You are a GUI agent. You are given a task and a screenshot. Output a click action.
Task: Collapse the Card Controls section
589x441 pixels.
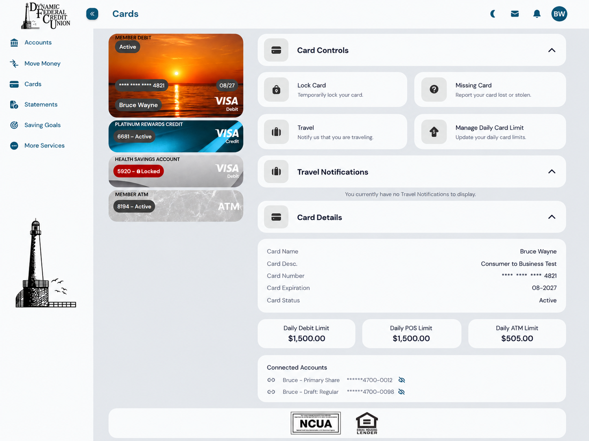point(552,50)
